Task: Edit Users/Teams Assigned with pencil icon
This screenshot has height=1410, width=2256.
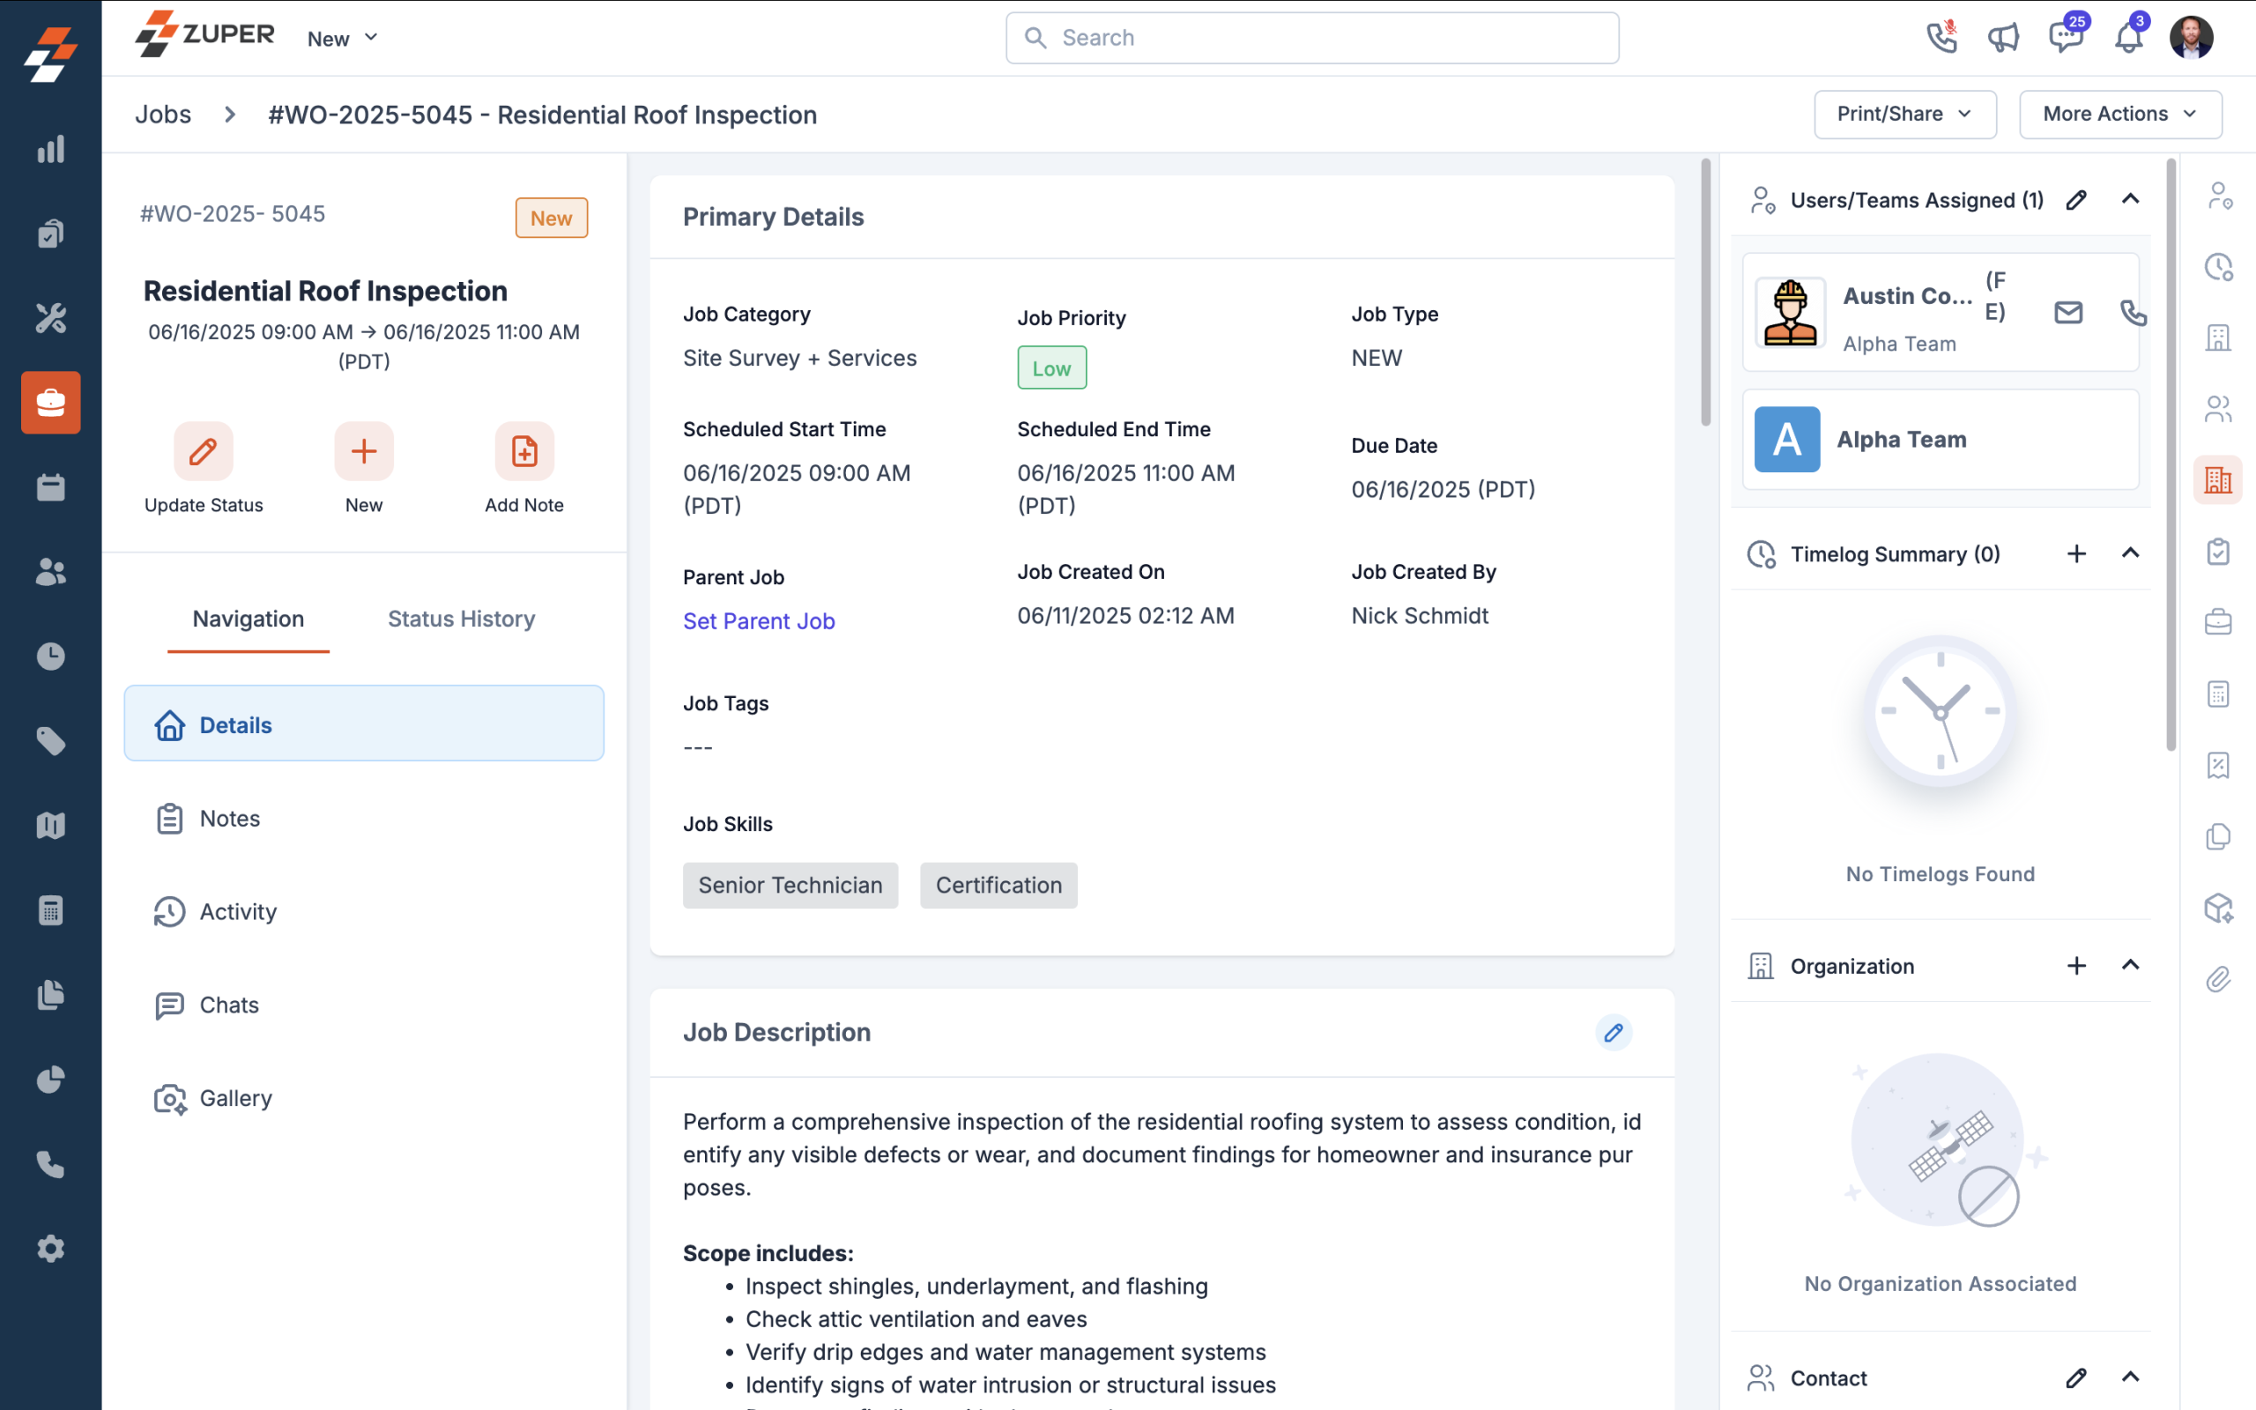Action: tap(2076, 199)
